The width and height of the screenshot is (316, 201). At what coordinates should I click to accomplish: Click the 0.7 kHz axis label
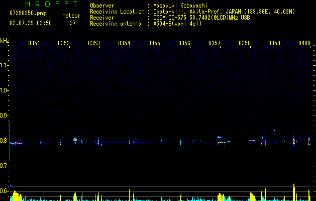coord(4,166)
